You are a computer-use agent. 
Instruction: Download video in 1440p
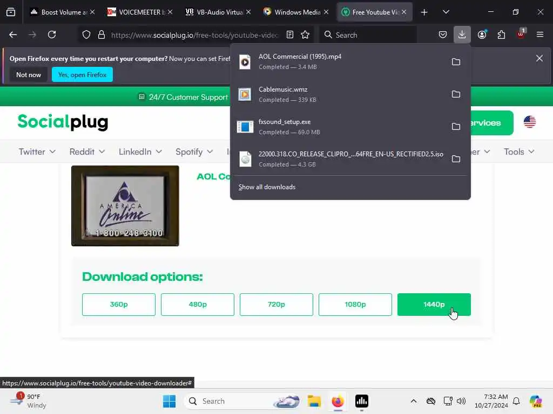[434, 305]
